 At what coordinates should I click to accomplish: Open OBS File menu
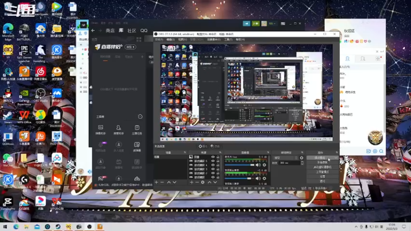point(159,40)
